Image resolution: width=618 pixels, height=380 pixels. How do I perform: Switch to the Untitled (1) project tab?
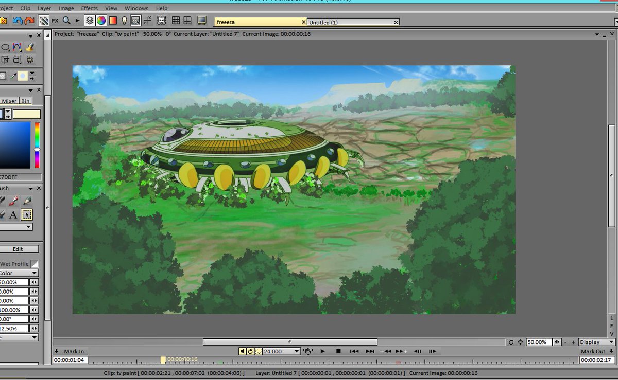[x=353, y=22]
